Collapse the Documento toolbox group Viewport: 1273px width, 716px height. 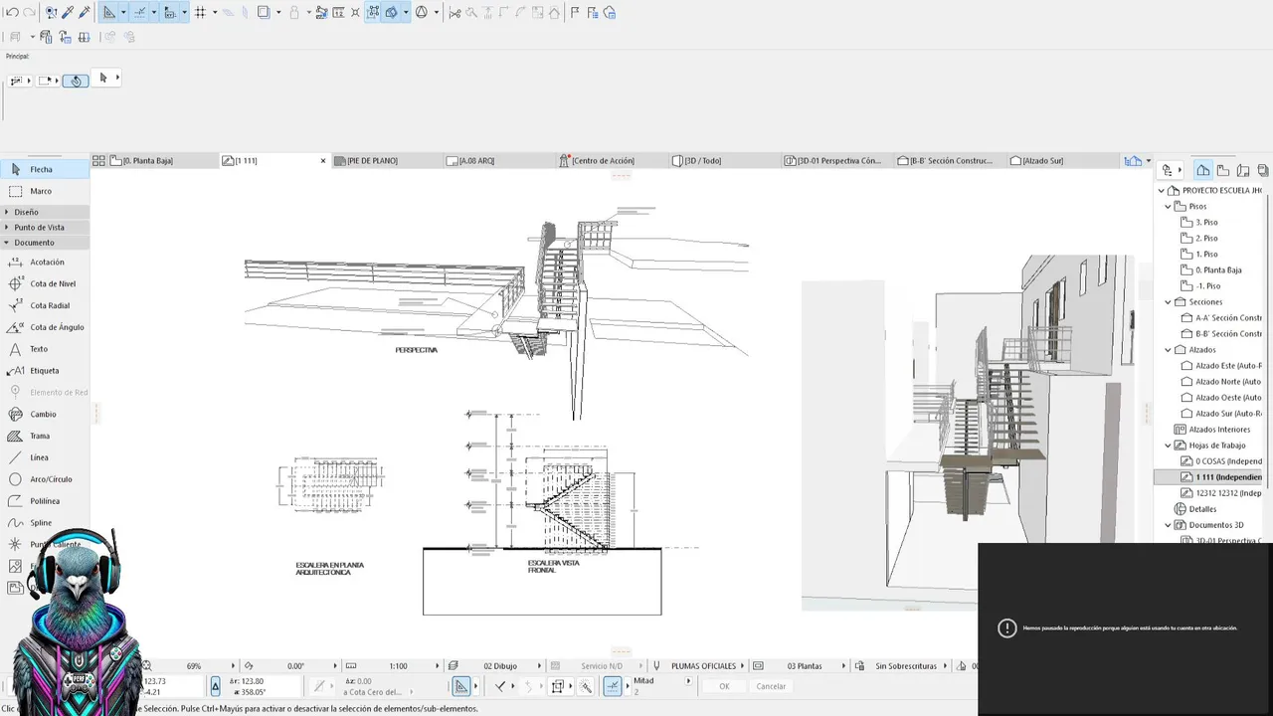45,243
